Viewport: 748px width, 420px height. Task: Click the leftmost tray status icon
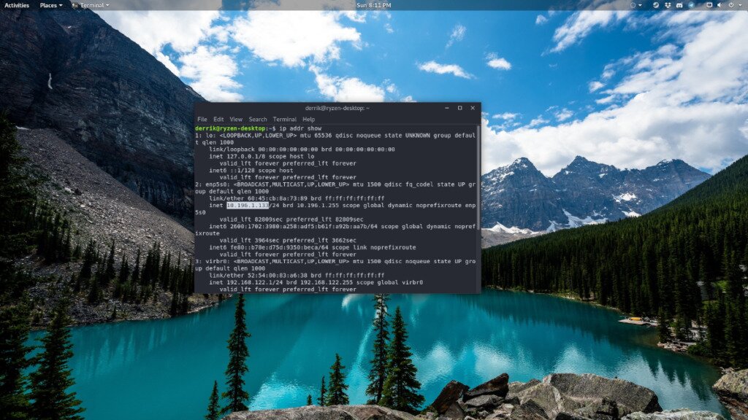pos(633,5)
